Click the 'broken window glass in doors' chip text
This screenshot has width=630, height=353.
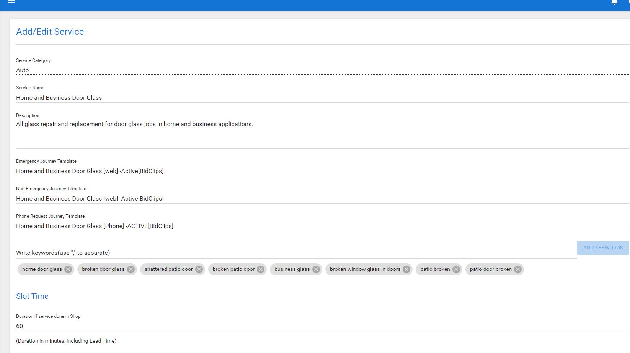click(365, 269)
